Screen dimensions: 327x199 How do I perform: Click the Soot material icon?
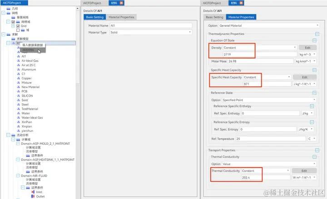pyautogui.click(x=18, y=100)
